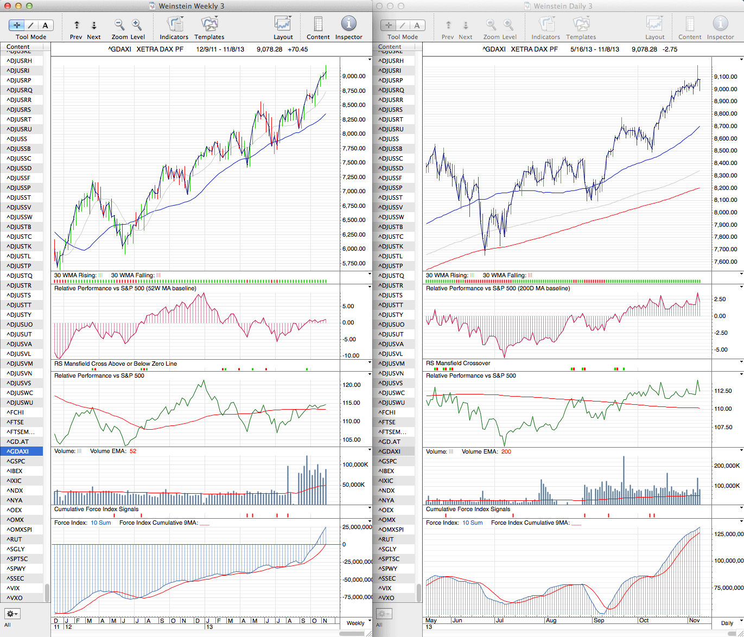Select ^GSPC in the weekly symbol list
Image resolution: width=744 pixels, height=637 pixels.
pyautogui.click(x=16, y=461)
